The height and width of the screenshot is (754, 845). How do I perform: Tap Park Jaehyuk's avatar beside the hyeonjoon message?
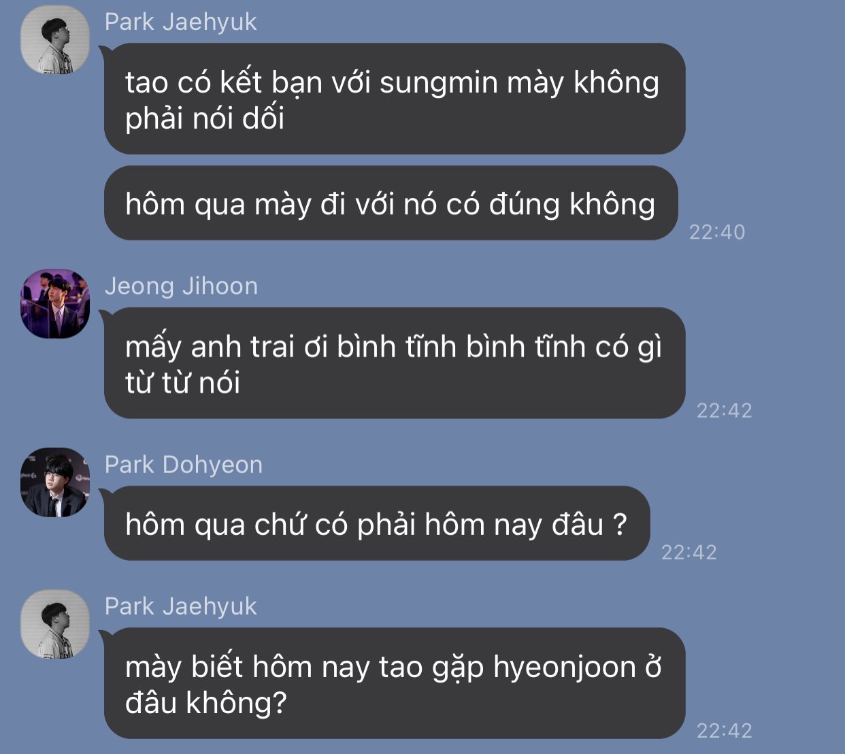click(55, 624)
